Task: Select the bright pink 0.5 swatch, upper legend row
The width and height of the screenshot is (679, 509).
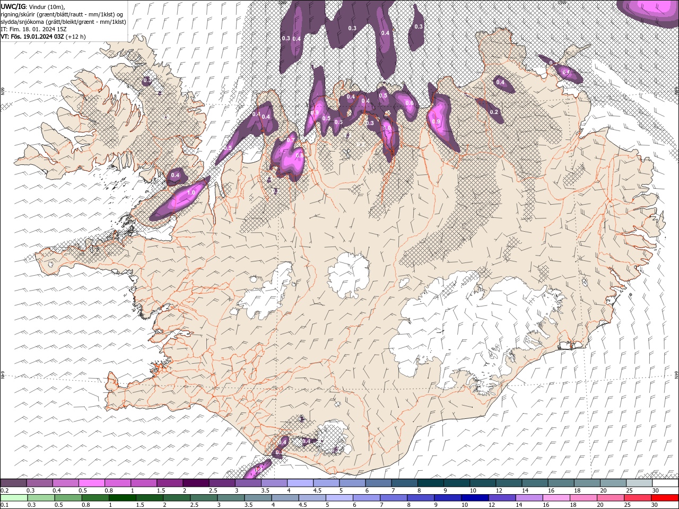Action: (x=91, y=483)
